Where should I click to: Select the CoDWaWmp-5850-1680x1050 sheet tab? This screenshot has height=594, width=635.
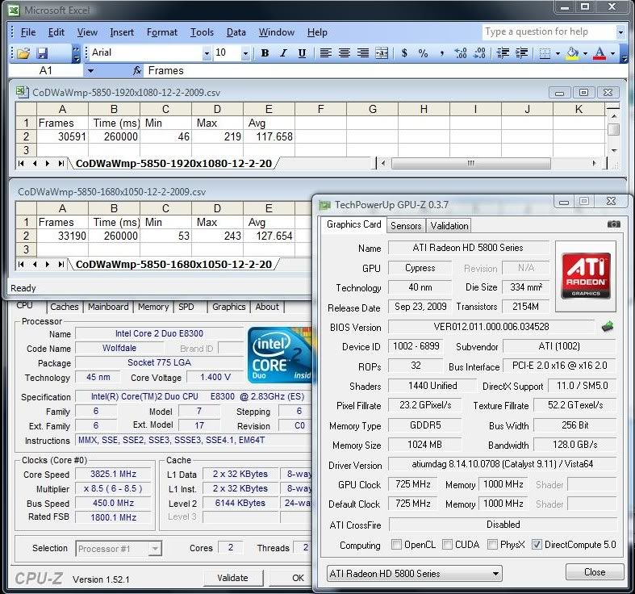tap(173, 264)
